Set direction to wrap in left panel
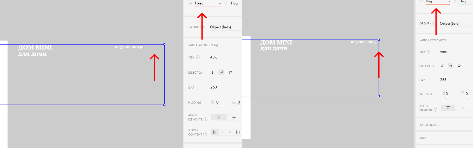 (230, 73)
